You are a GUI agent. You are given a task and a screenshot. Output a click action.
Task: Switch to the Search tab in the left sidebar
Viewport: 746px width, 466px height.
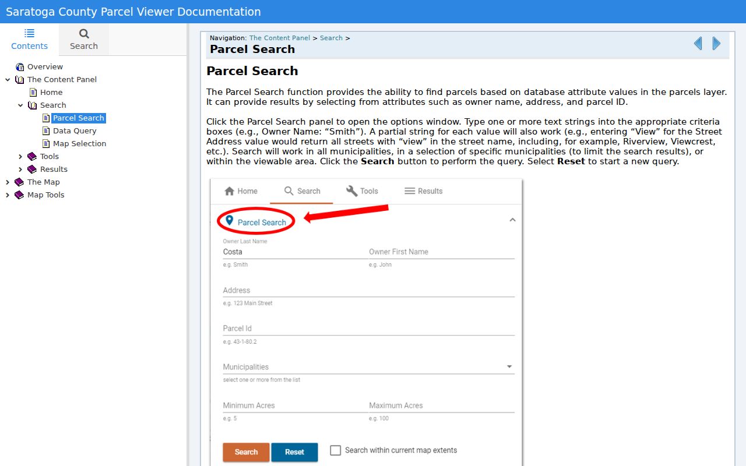(x=84, y=40)
